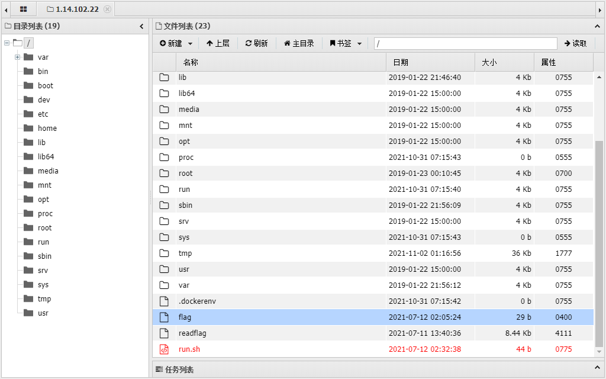Close the 1.14.102.22 tab
Image resolution: width=606 pixels, height=379 pixels.
coord(108,9)
